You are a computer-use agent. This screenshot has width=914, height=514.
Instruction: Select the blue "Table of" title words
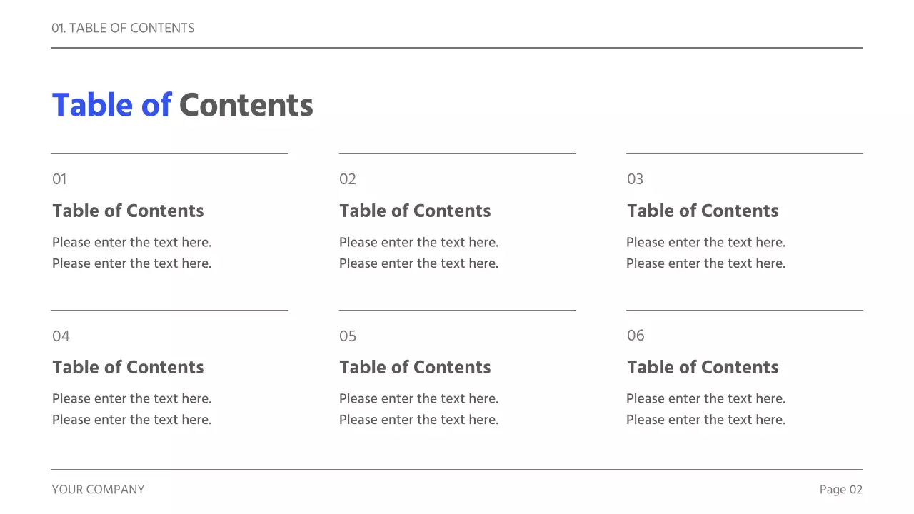tap(111, 106)
